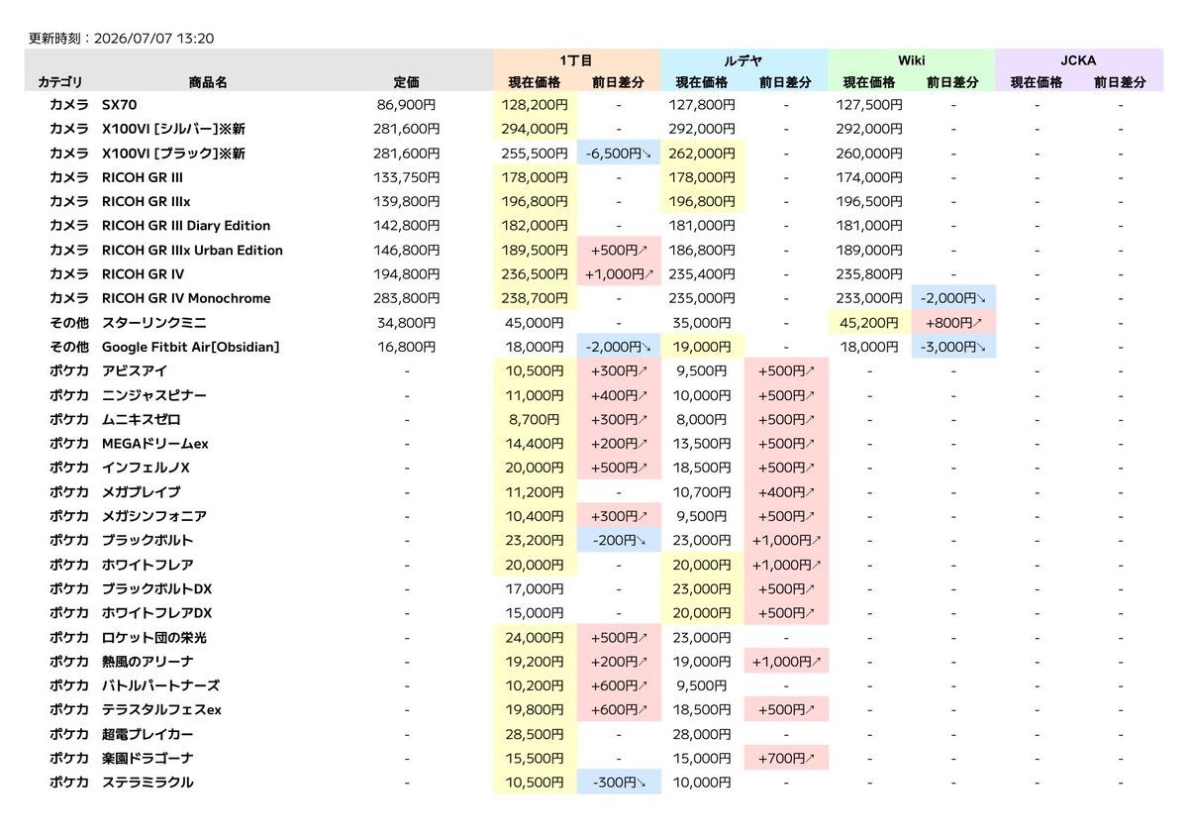This screenshot has height=840, width=1188.
Task: Click the -300円 difference for ステラミラクル
Action: (x=619, y=783)
